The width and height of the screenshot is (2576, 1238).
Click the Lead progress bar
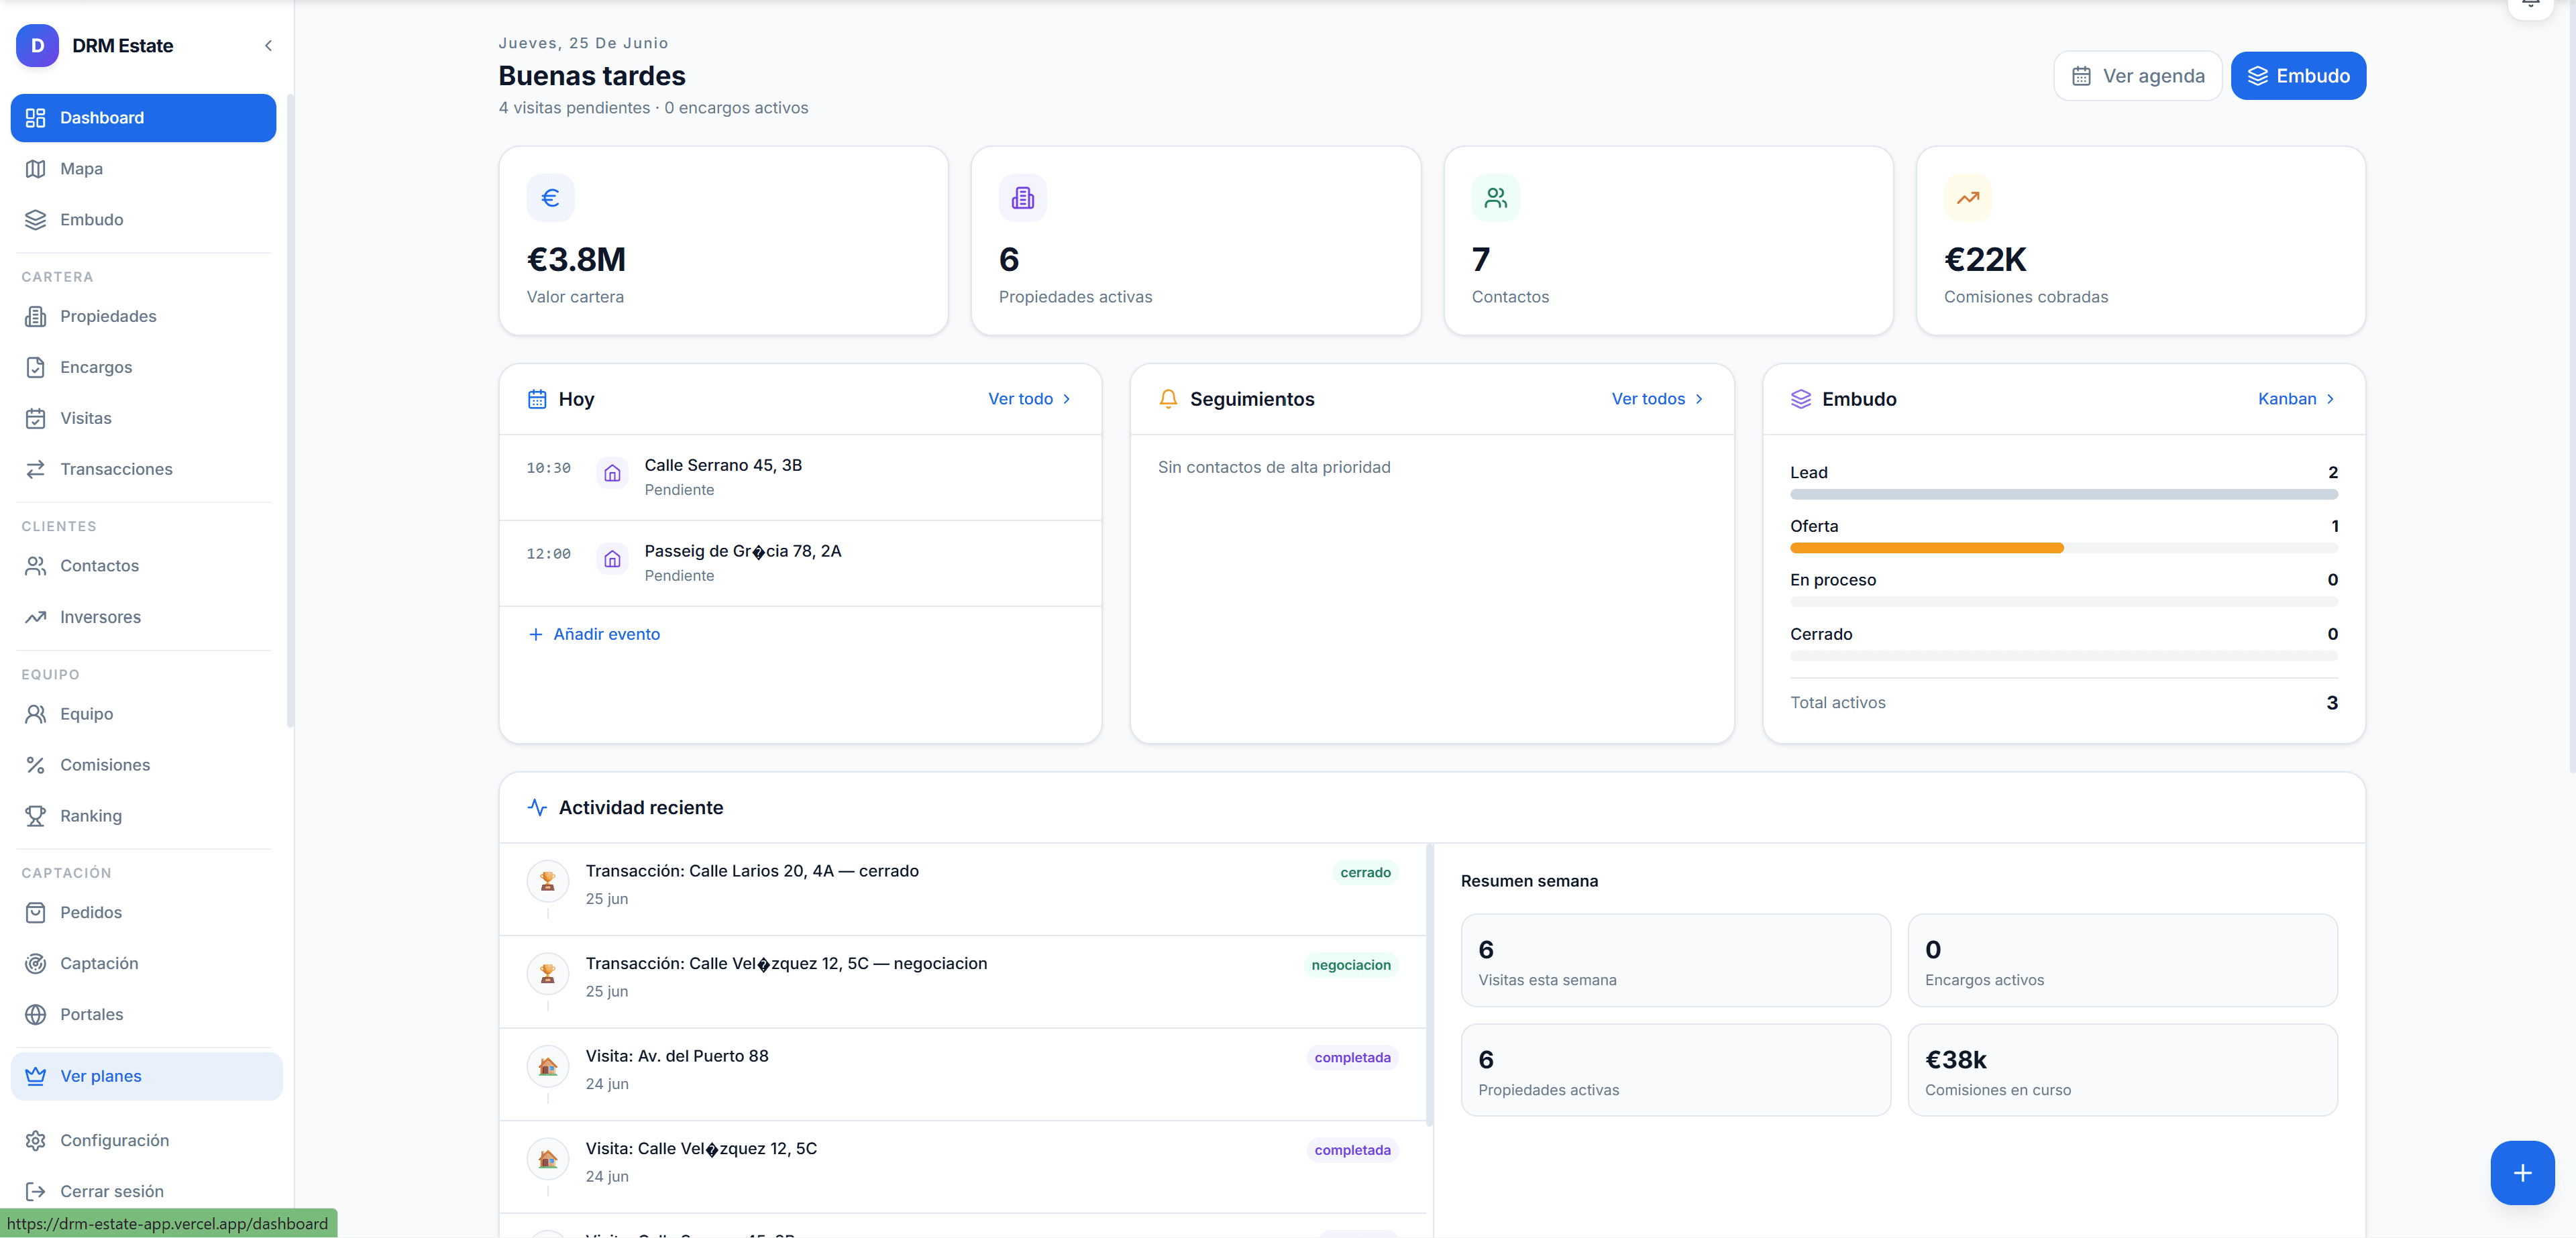pyautogui.click(x=2063, y=494)
